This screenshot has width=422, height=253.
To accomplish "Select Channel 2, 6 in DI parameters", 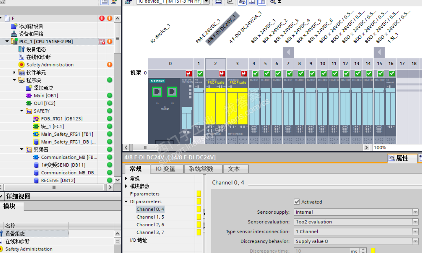I will (150, 225).
